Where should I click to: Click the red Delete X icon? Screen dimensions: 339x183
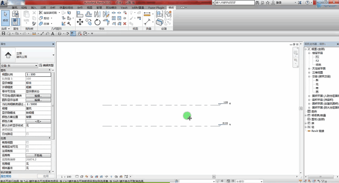click(125, 24)
